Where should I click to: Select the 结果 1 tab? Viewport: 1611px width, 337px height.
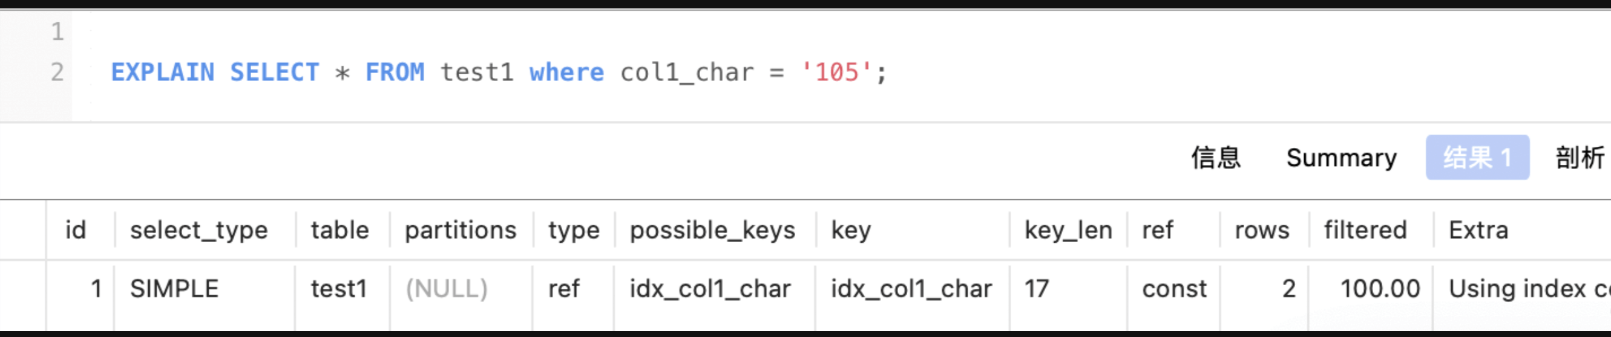tap(1477, 158)
